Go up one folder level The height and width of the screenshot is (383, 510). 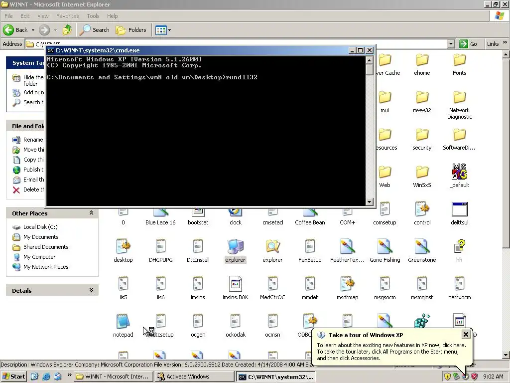coord(67,30)
